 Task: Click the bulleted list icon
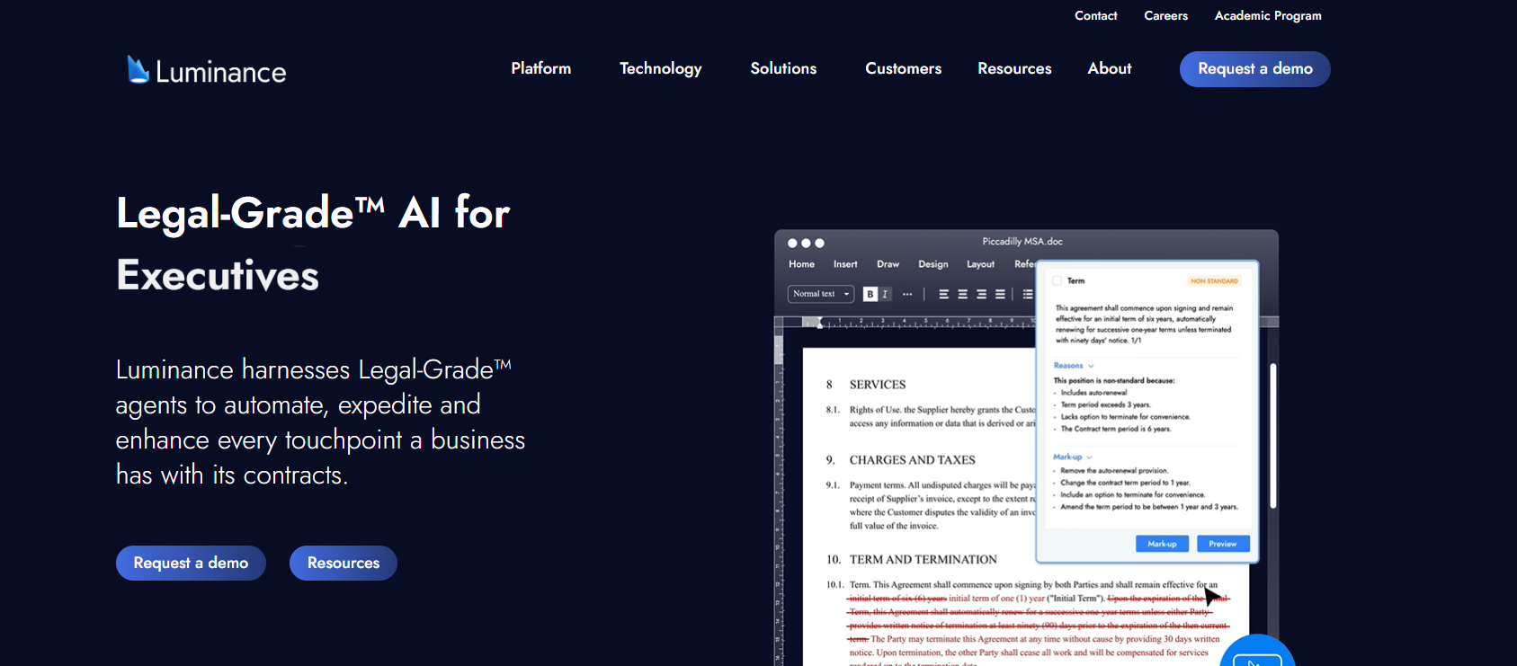tap(1028, 294)
